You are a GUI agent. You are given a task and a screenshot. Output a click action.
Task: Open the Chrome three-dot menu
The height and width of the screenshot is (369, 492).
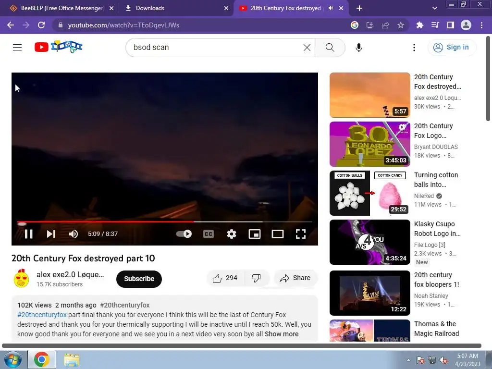click(481, 25)
